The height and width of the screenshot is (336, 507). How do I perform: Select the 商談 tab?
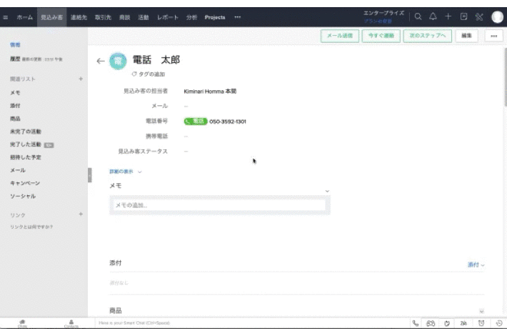click(x=125, y=17)
